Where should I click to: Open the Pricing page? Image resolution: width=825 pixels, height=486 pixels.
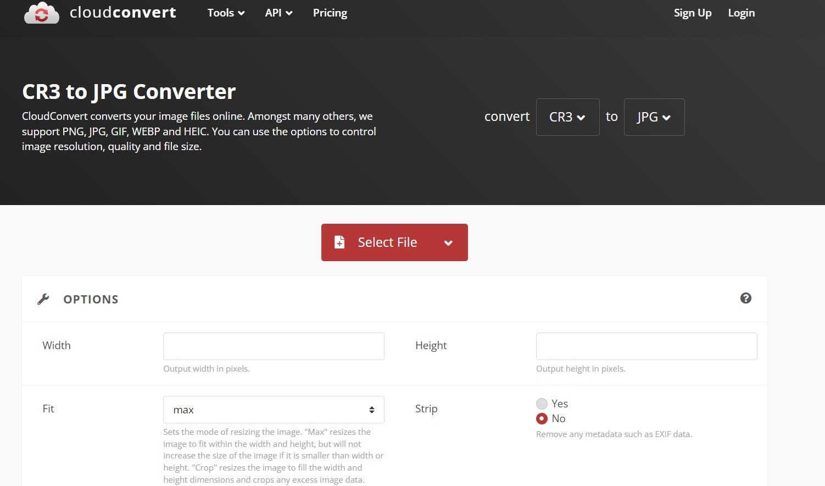click(330, 13)
